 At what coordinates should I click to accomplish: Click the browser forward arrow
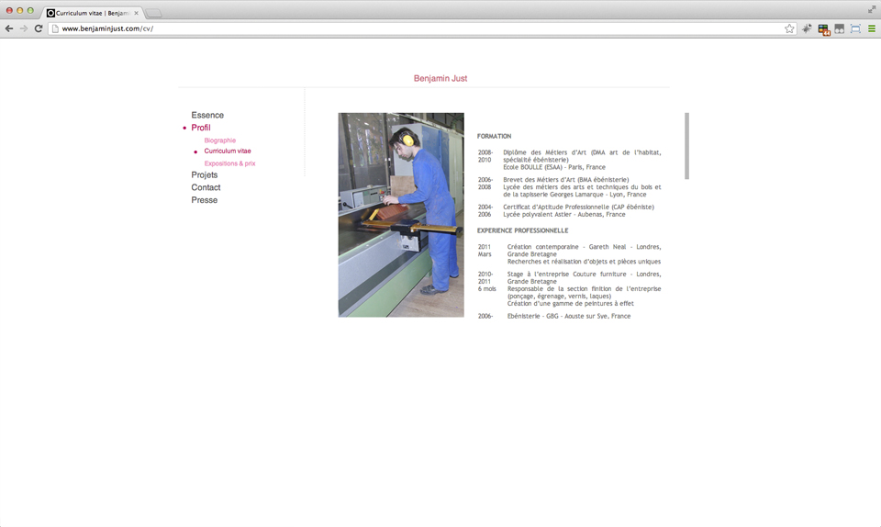tap(24, 28)
